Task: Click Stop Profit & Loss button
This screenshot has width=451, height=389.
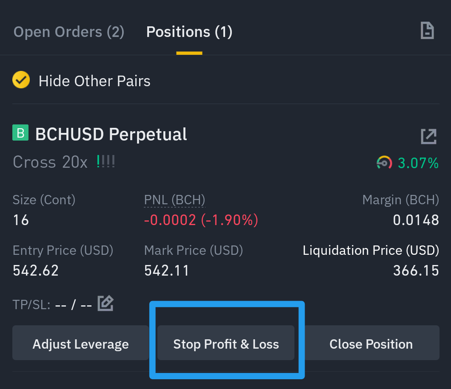Action: pyautogui.click(x=226, y=343)
